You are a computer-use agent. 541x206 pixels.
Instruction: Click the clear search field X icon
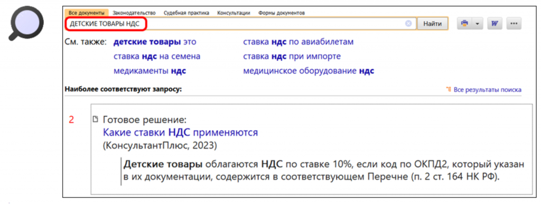(x=408, y=23)
